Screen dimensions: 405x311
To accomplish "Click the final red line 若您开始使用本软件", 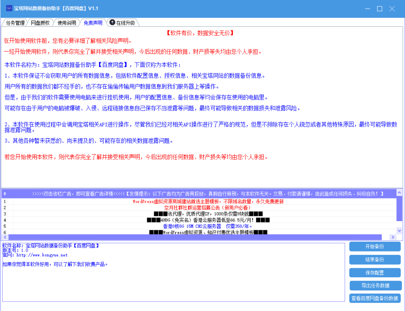I will 136,157.
